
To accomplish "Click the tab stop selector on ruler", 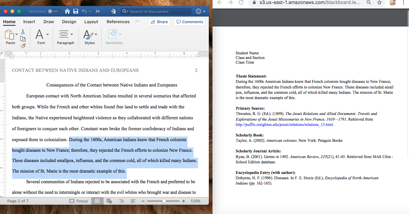I will coord(2,54).
